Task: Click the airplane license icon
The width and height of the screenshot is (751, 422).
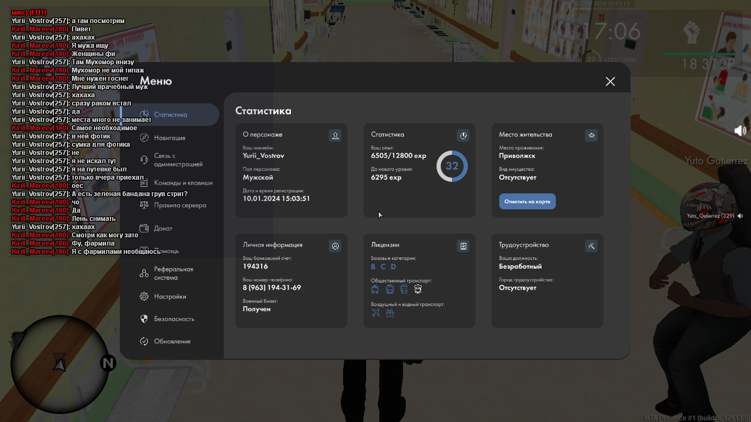Action: coord(375,313)
